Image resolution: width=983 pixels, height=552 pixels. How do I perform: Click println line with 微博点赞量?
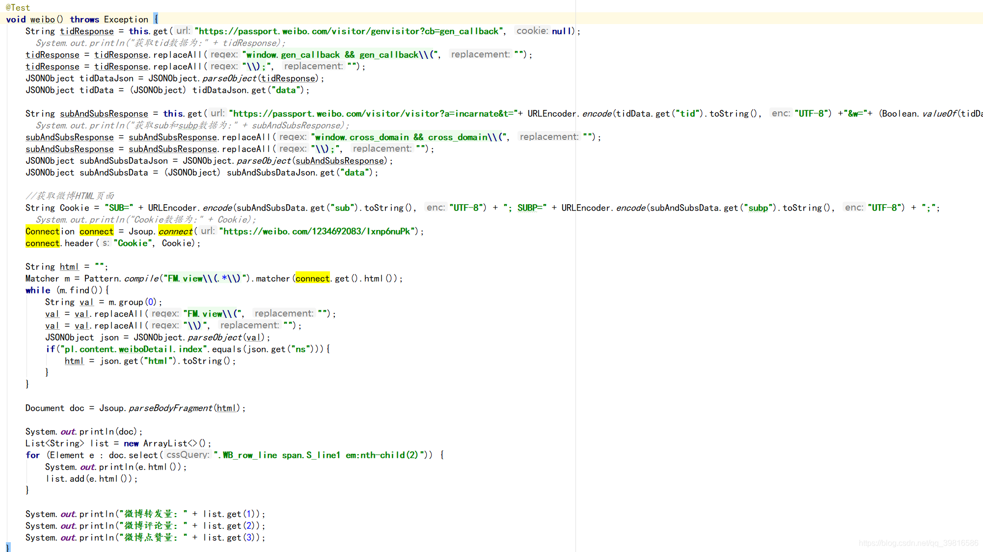(x=145, y=537)
